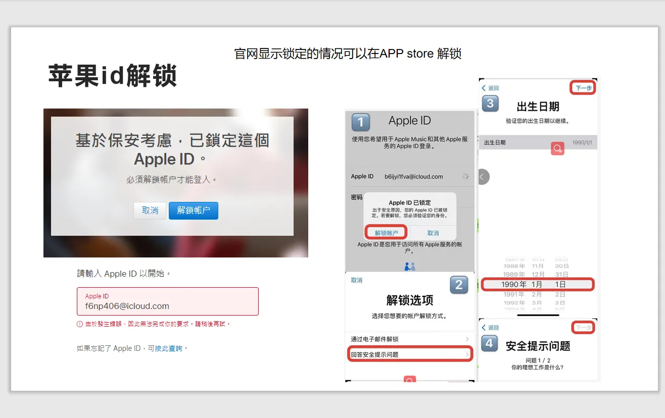The height and width of the screenshot is (418, 665).
Task: Pick 1991年 in the date picker
Action: [514, 294]
